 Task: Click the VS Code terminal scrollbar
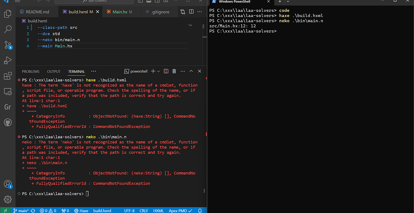click(205, 191)
